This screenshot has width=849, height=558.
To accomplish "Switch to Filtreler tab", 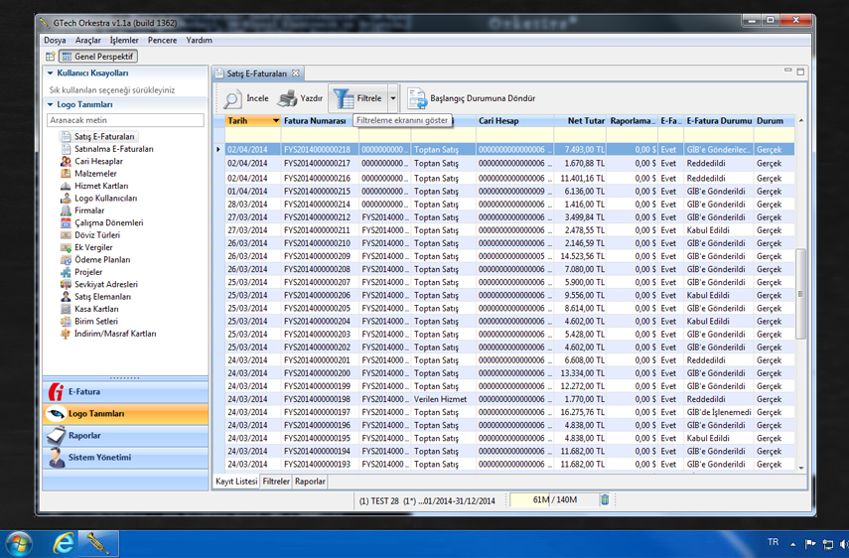I will point(276,482).
